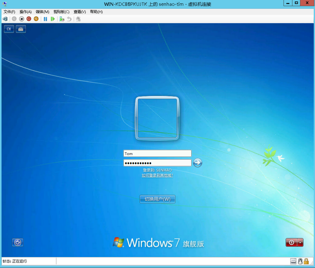Click the 状态: 正在运行 status text

tap(15, 261)
